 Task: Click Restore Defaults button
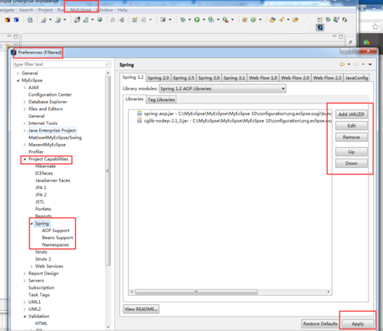[x=320, y=323]
